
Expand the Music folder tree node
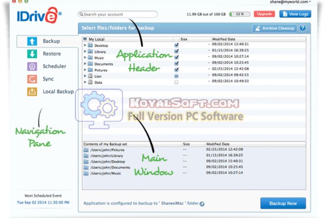(x=85, y=57)
